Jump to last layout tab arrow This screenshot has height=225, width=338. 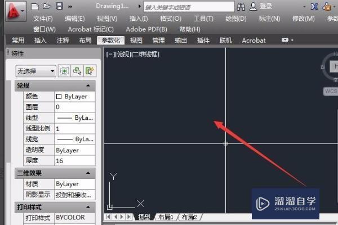pos(129,217)
